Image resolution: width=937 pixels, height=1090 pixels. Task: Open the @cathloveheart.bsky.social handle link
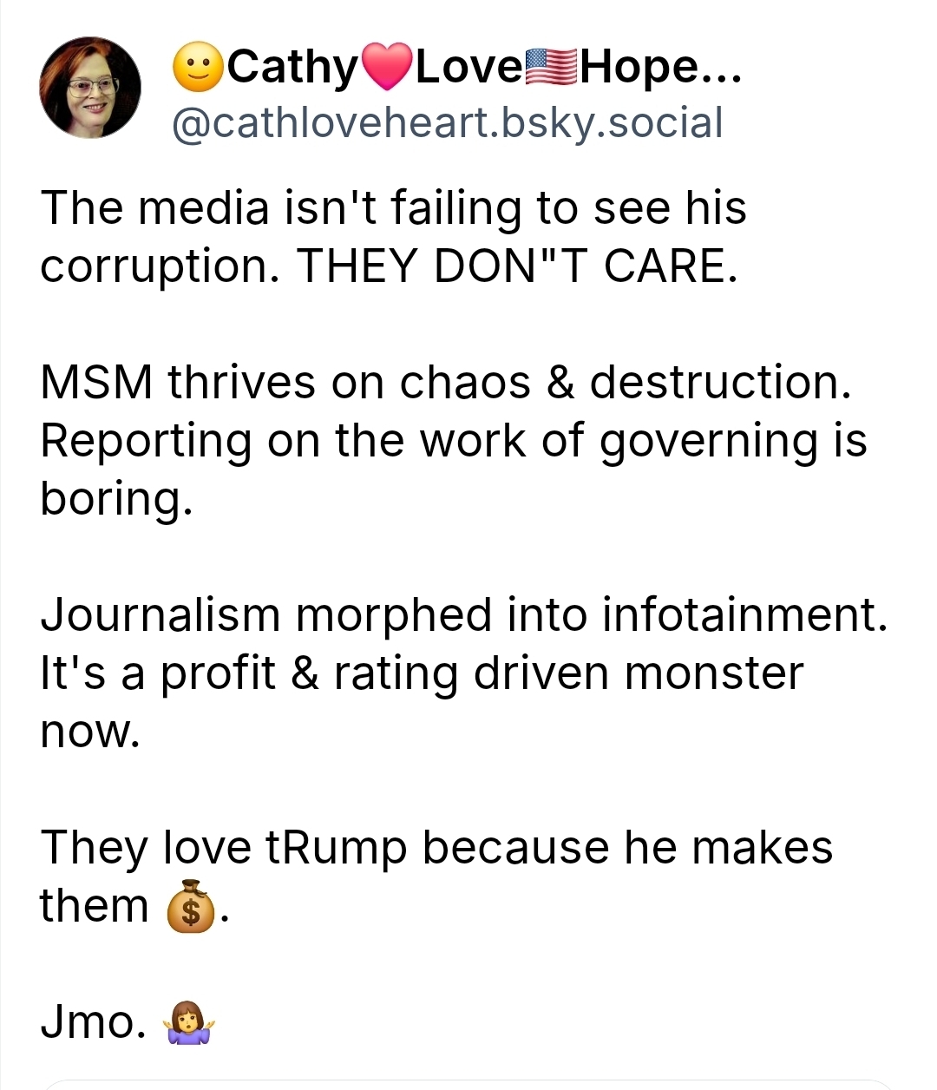click(447, 123)
